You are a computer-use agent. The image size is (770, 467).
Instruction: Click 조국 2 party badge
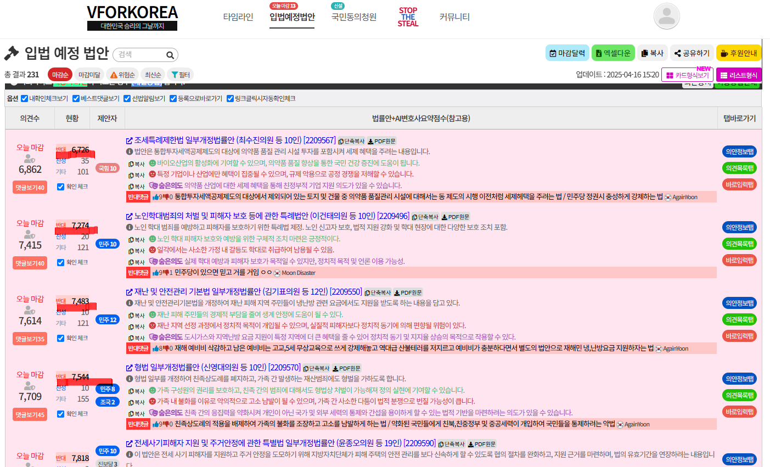coord(108,402)
